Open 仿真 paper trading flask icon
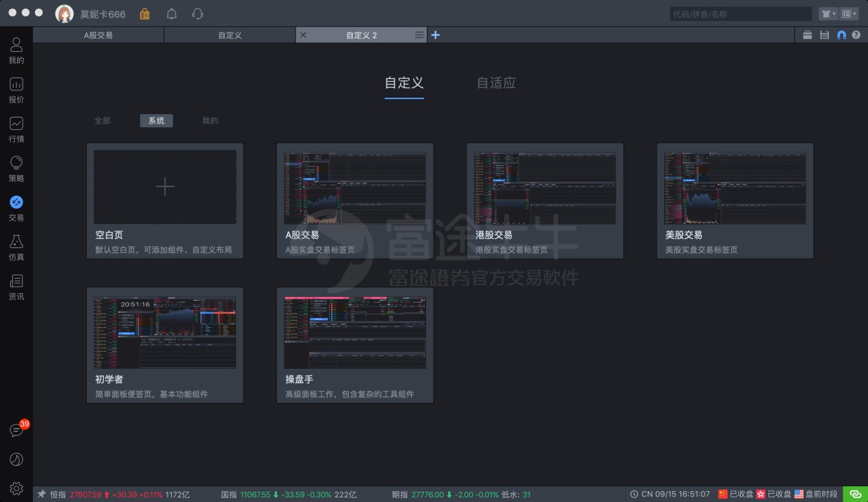The image size is (868, 502). click(x=16, y=247)
